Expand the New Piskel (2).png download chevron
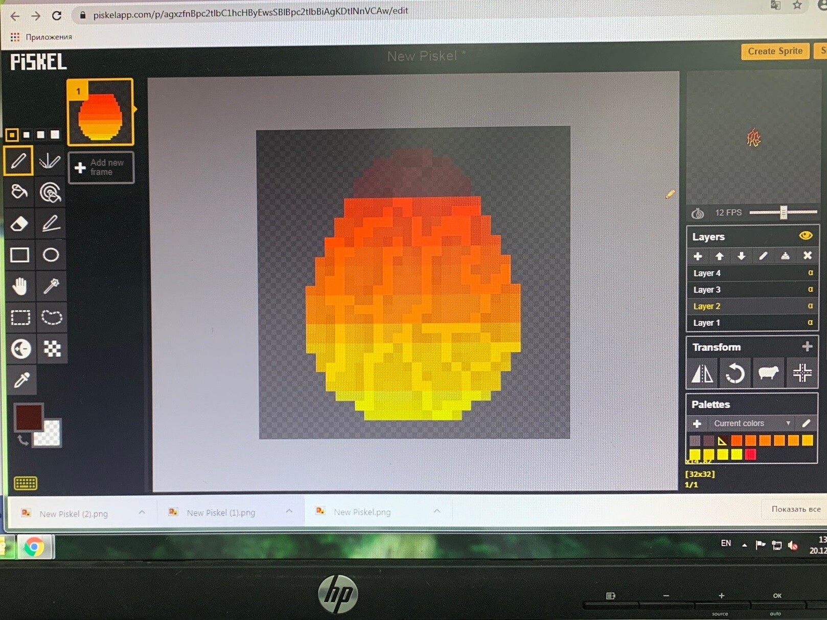This screenshot has height=620, width=827. [143, 512]
